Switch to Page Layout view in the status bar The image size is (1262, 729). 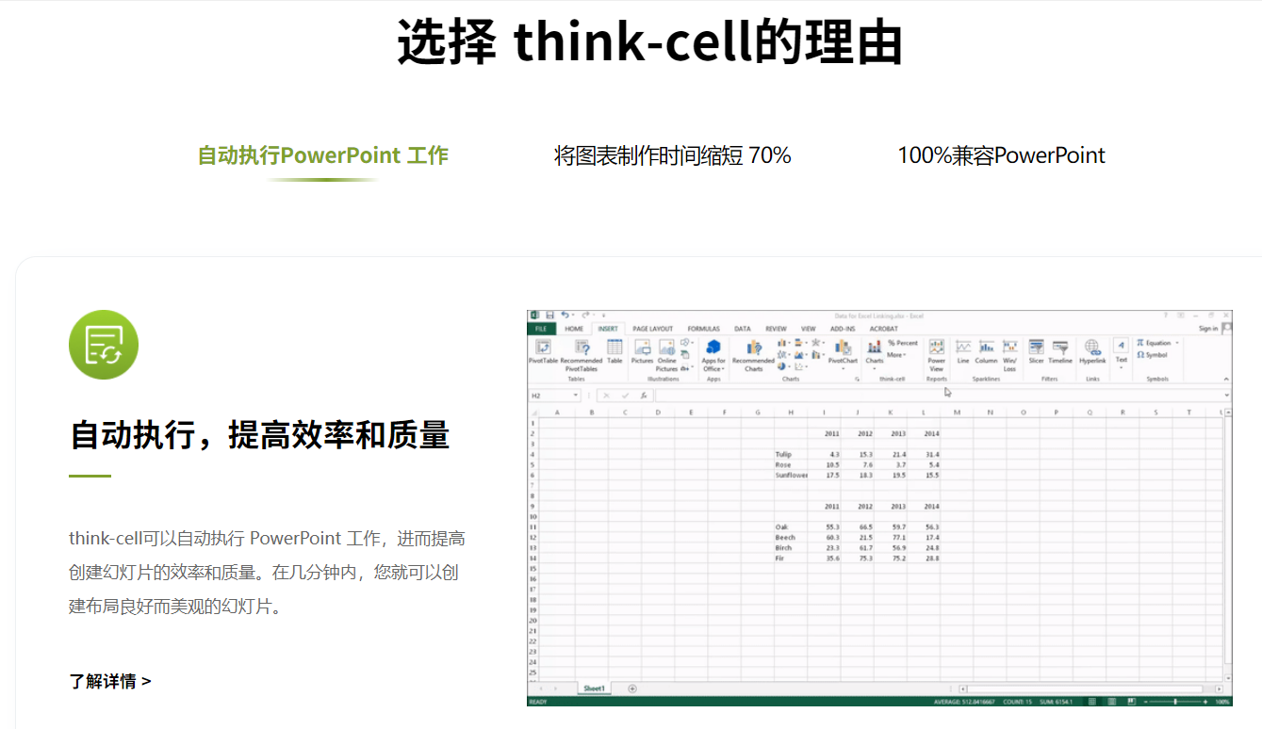(x=1112, y=702)
